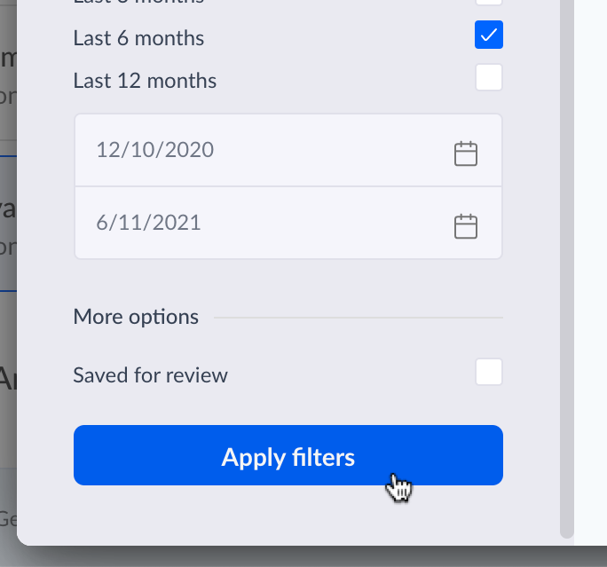The height and width of the screenshot is (567, 607).
Task: Click the Last 12 months option label
Action: pos(145,81)
